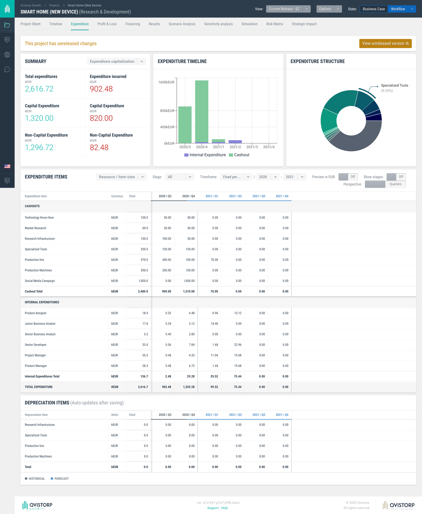Screen dimensions: 422x514
Task: Click the Internal Expenditure legend marker
Action: pos(186,155)
